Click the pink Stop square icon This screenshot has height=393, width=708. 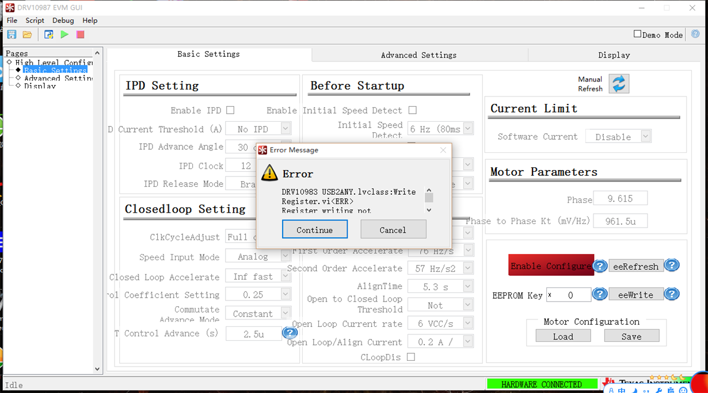click(x=80, y=34)
